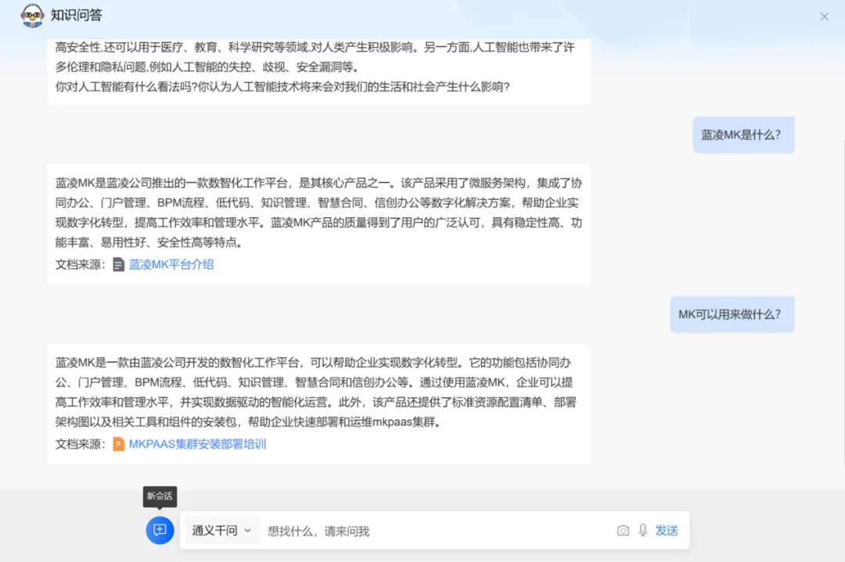Screen dimensions: 845x562
Task: Click the answer paragraph starting 蓝凌MK是一款由蓝凌公司开发的
Action: click(316, 392)
